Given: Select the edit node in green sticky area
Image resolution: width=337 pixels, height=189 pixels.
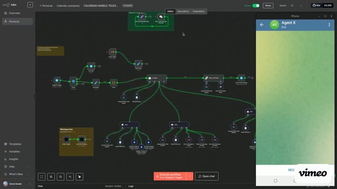Looking at the screenshot, I should (142, 17).
